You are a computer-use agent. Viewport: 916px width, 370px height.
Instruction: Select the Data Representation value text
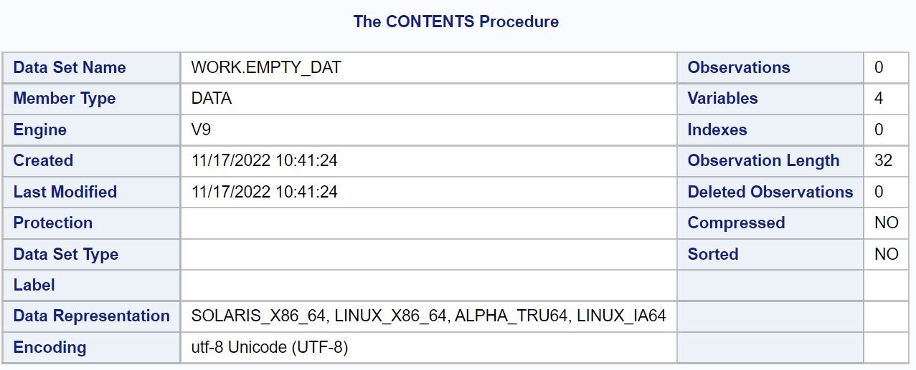pos(429,316)
